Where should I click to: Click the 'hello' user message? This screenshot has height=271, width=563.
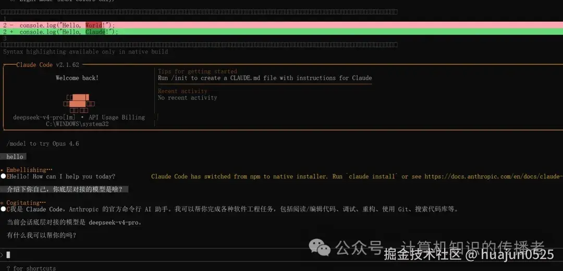point(15,157)
